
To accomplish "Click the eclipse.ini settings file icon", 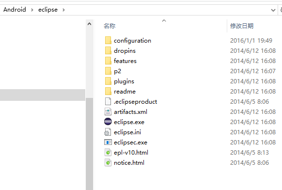I will coord(108,132).
